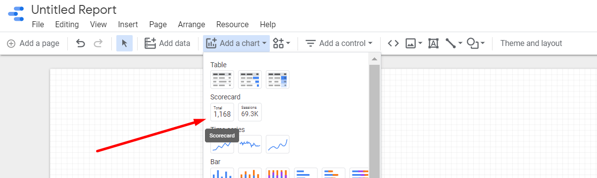Viewport: 597px width, 178px height.
Task: Open the community visualizations and components dropdown
Action: click(x=281, y=44)
